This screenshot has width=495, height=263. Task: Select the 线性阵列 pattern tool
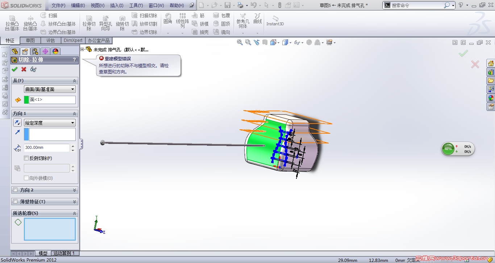(183, 21)
